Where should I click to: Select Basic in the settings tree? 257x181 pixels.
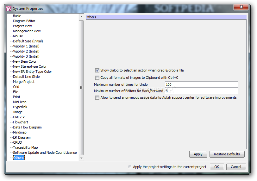pos(17,16)
